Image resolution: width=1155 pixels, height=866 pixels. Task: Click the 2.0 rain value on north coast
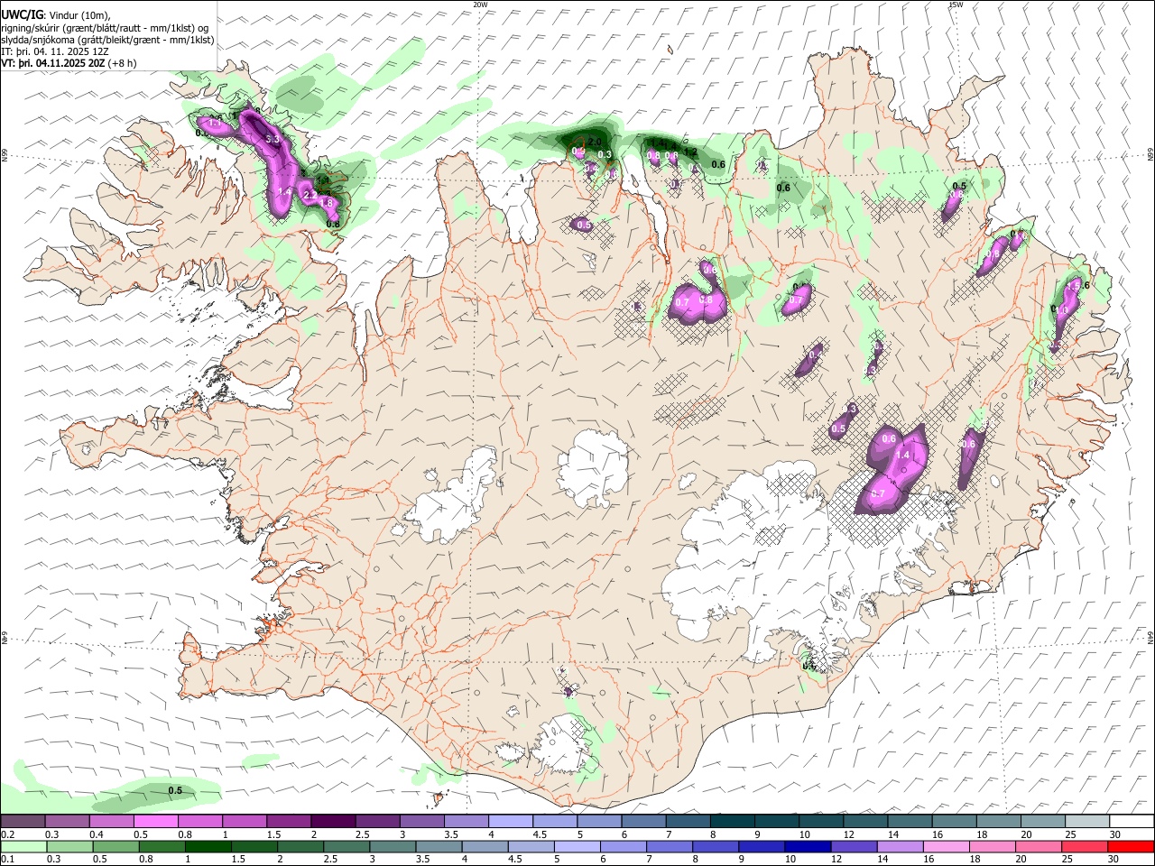coord(595,143)
